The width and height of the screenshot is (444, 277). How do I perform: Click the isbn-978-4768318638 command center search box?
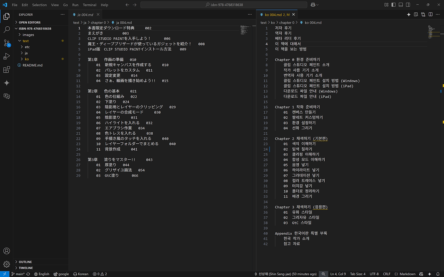(x=224, y=5)
